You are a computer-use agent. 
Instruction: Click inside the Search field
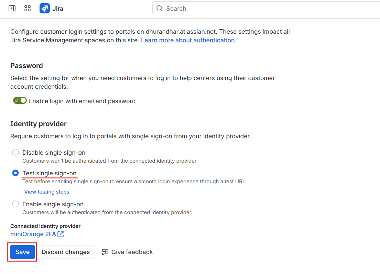pyautogui.click(x=206, y=8)
